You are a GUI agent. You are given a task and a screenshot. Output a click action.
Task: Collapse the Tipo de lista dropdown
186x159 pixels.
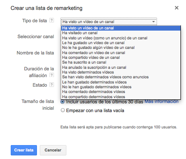pos(108,21)
